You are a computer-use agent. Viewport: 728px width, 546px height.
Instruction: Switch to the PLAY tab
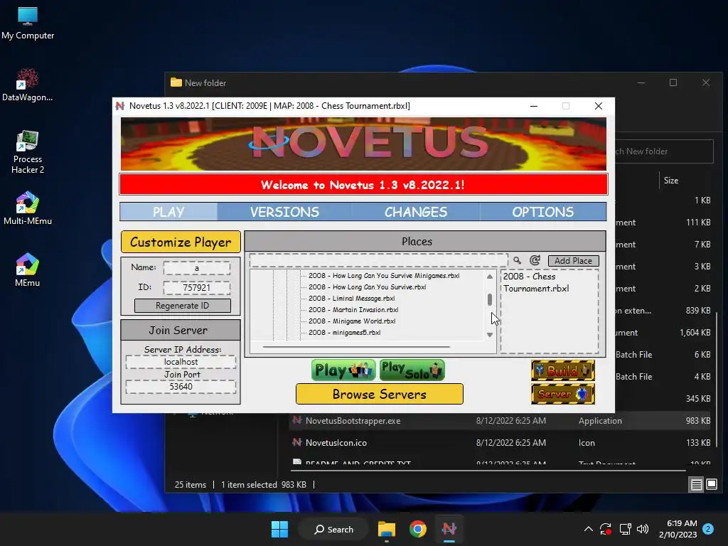[x=168, y=212]
